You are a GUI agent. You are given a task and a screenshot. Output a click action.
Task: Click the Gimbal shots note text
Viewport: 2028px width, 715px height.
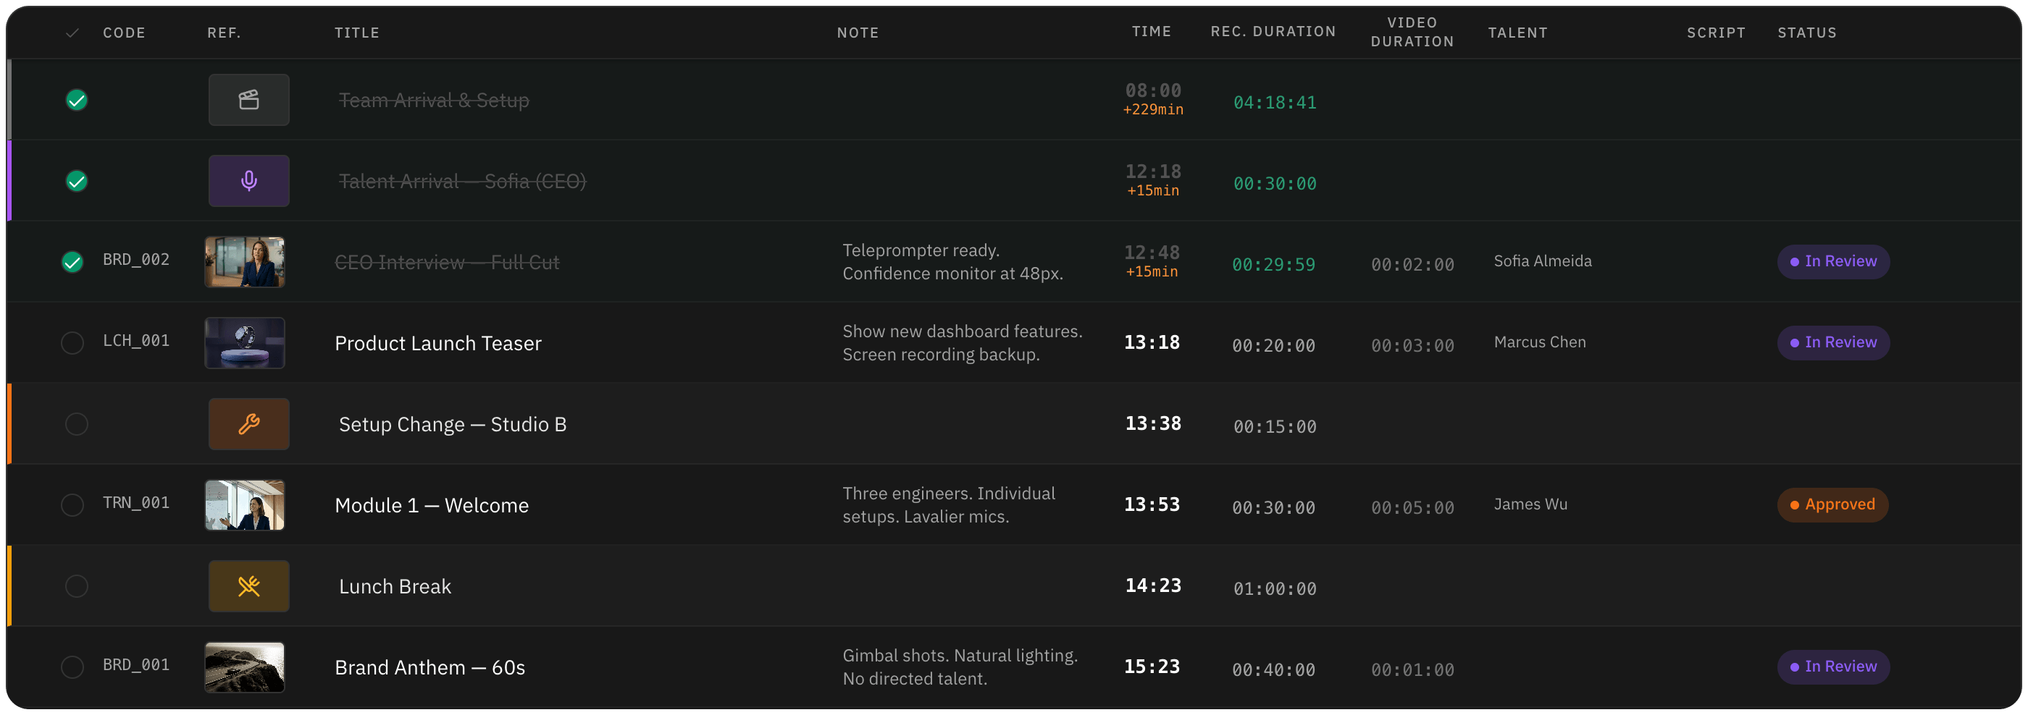click(x=960, y=667)
